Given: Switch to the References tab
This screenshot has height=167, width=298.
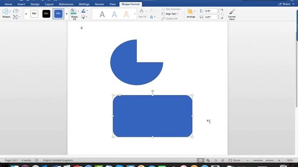Looking at the screenshot, I should tap(66, 4).
